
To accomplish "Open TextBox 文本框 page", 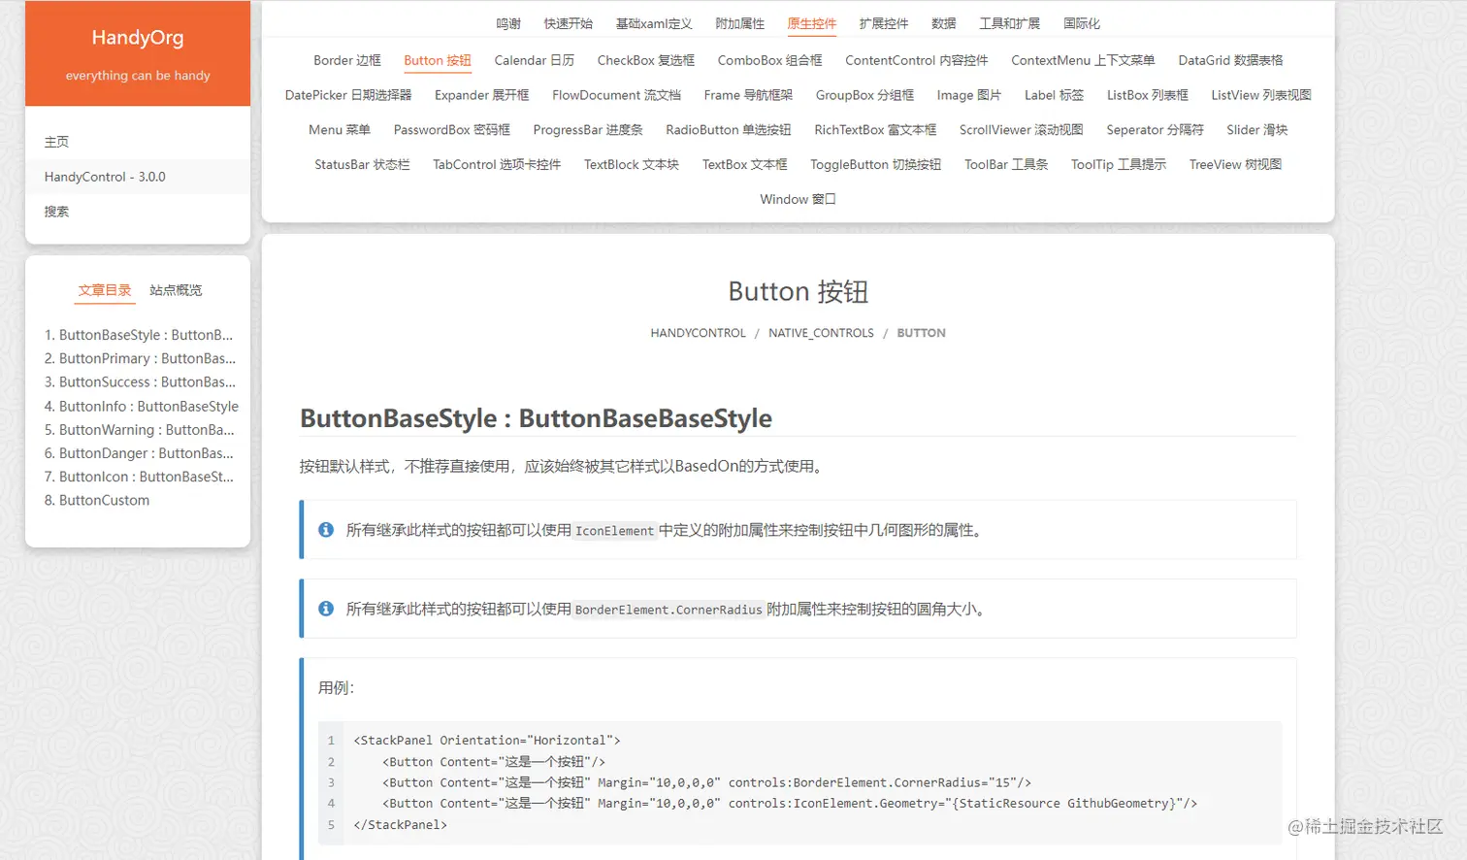I will point(745,165).
